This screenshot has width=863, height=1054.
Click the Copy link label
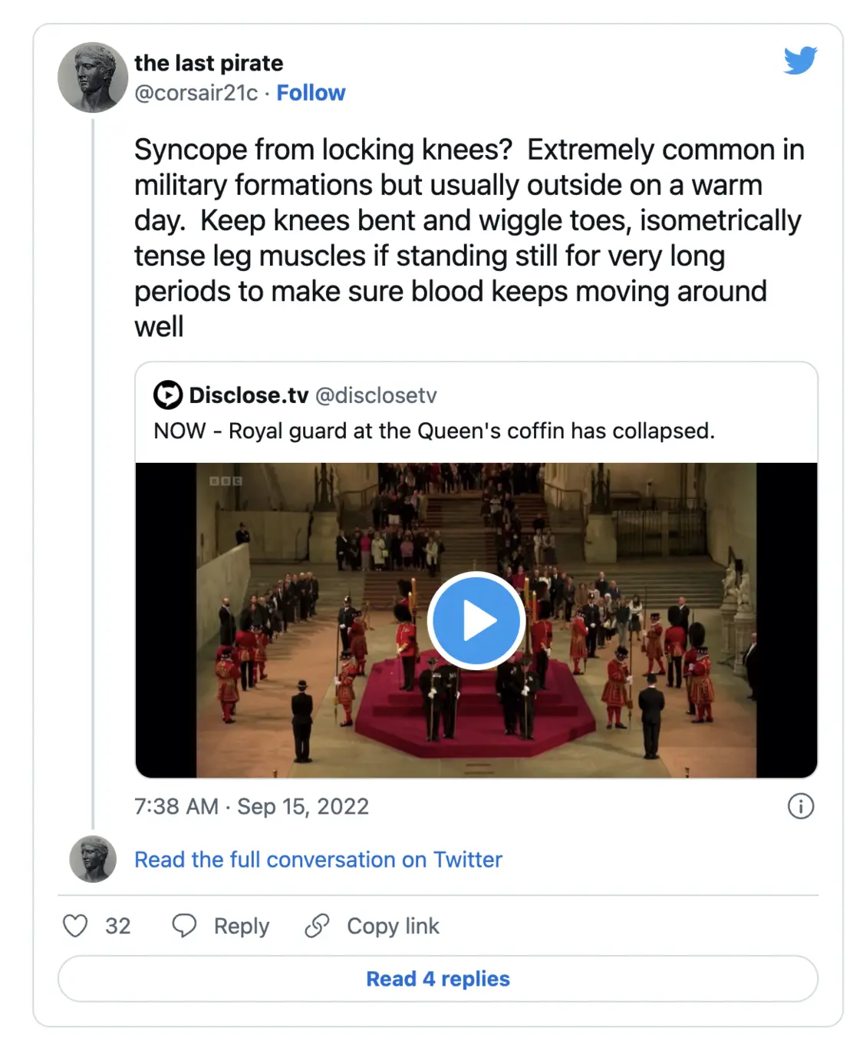click(393, 927)
